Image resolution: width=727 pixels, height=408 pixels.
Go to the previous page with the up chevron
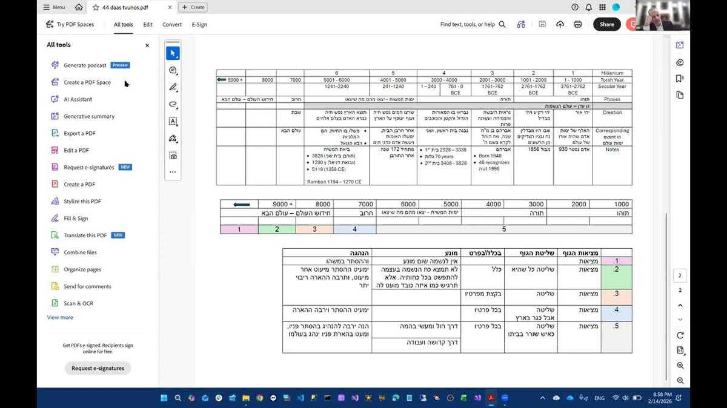pos(680,306)
